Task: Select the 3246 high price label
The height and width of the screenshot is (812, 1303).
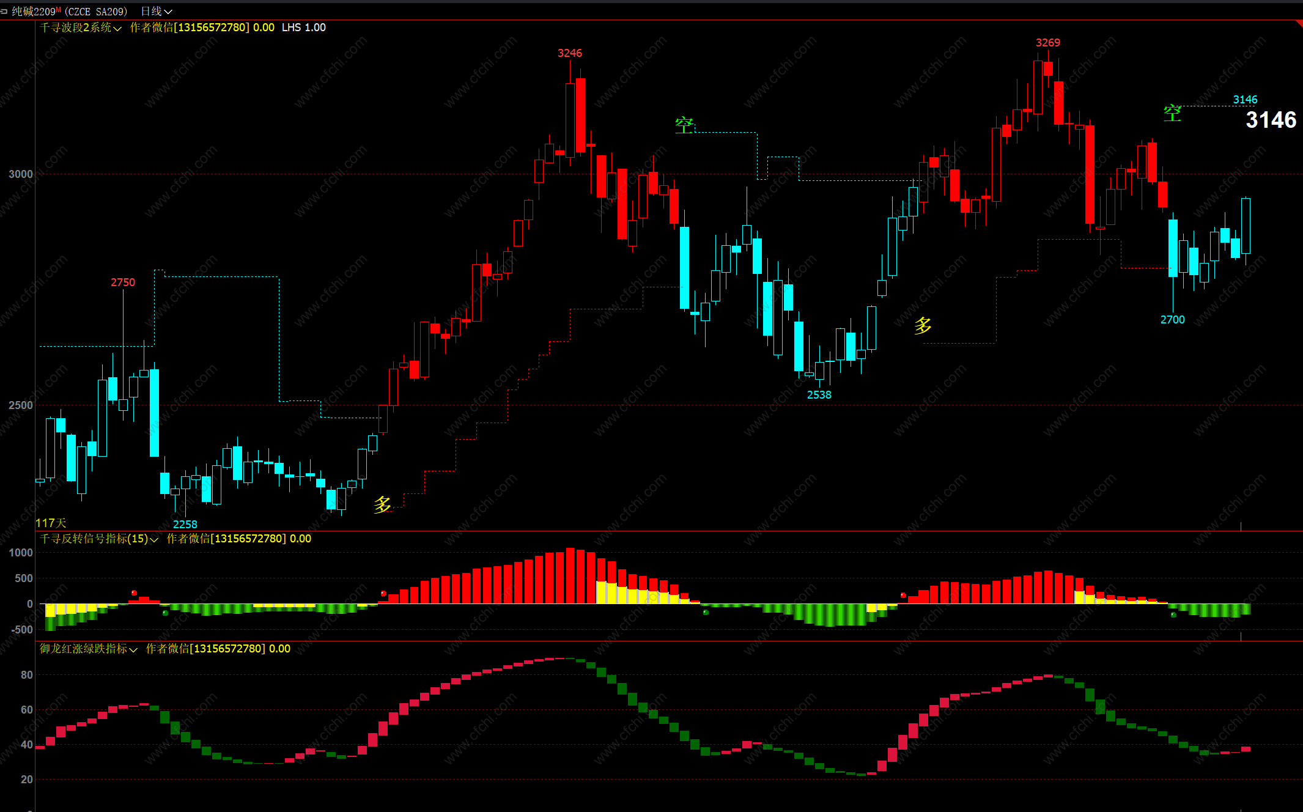Action: click(x=569, y=53)
